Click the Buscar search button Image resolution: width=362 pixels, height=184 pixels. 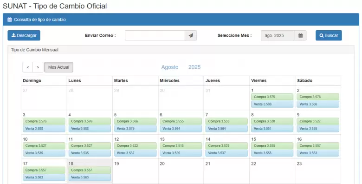(329, 35)
